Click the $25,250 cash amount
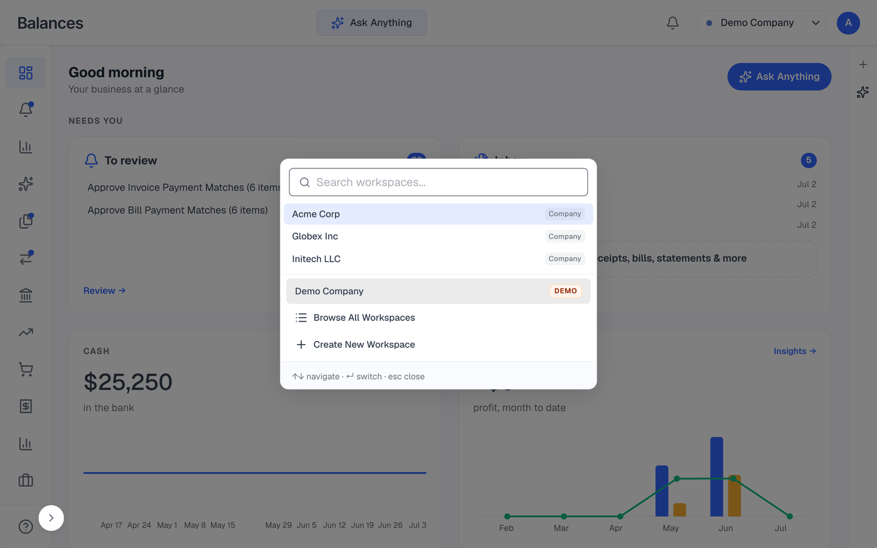The height and width of the screenshot is (548, 877). click(128, 382)
